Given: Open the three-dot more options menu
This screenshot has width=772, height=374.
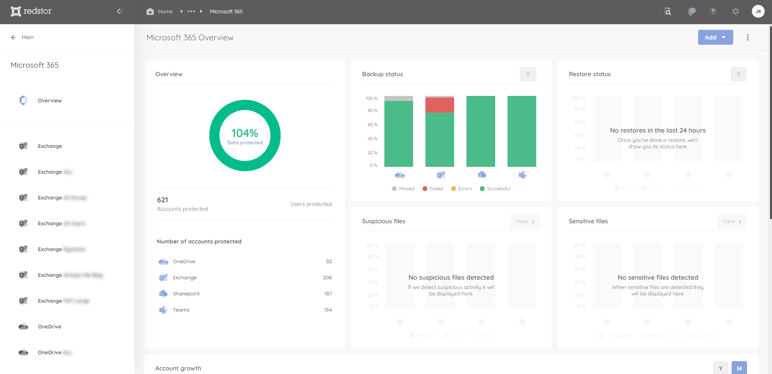Looking at the screenshot, I should pos(748,37).
